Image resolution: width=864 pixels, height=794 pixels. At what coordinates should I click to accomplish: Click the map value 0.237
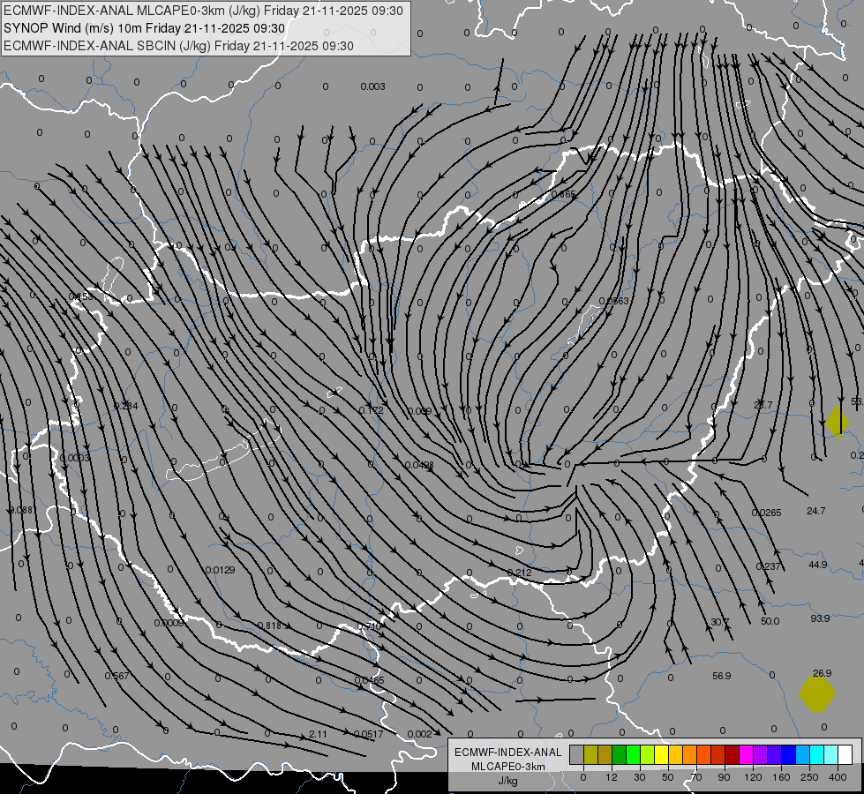click(768, 567)
